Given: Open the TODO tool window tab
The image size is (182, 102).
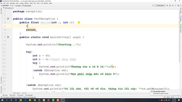Looking at the screenshot, I should coord(13,95).
